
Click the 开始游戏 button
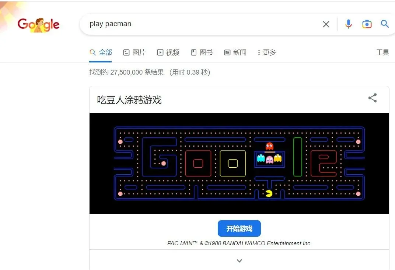point(239,228)
